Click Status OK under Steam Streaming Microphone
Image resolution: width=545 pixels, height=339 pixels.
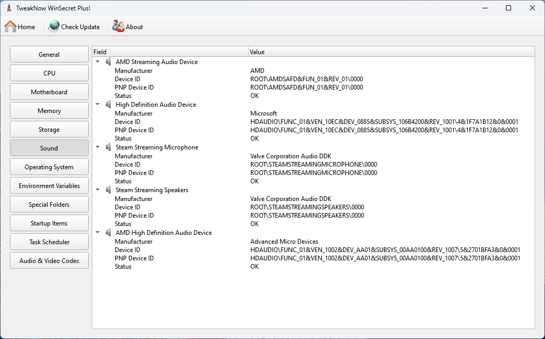point(255,181)
